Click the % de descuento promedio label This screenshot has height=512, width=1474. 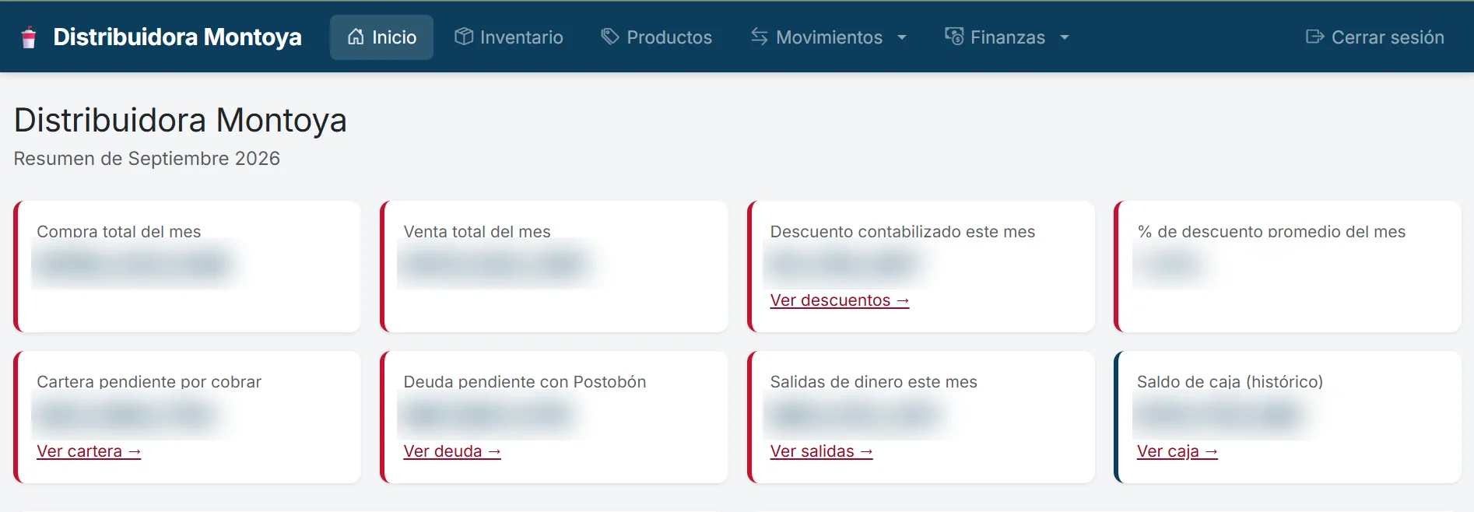pyautogui.click(x=1272, y=232)
